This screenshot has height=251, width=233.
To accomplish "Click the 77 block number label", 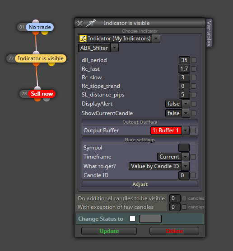I will pos(11,58).
